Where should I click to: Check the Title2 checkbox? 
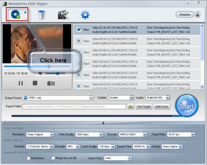tap(79, 41)
